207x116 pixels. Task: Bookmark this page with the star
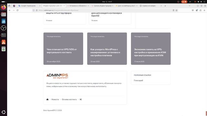pos(177,10)
